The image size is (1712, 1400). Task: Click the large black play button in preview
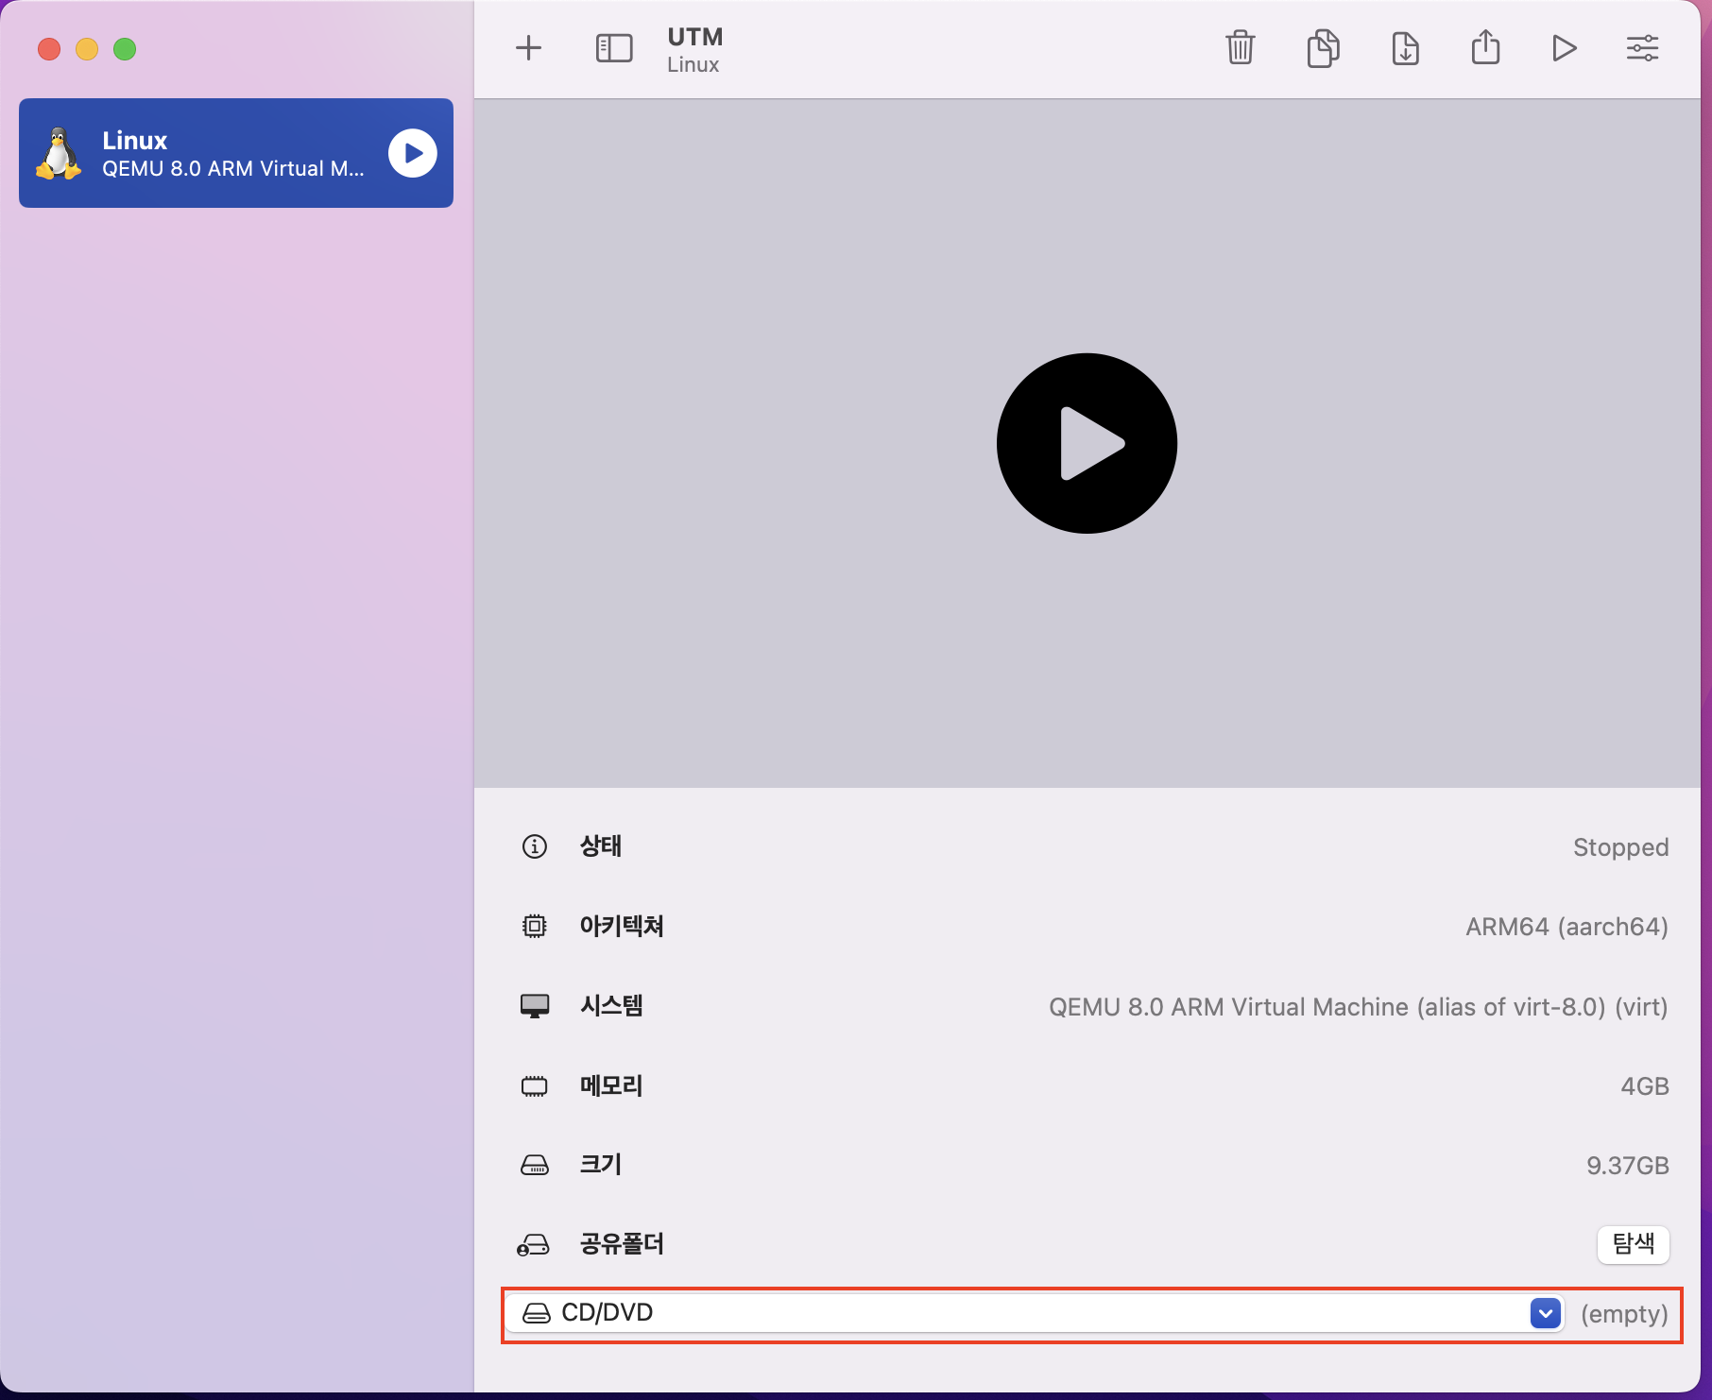coord(1087,443)
